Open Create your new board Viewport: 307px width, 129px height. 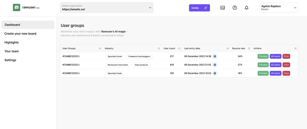pos(20,34)
